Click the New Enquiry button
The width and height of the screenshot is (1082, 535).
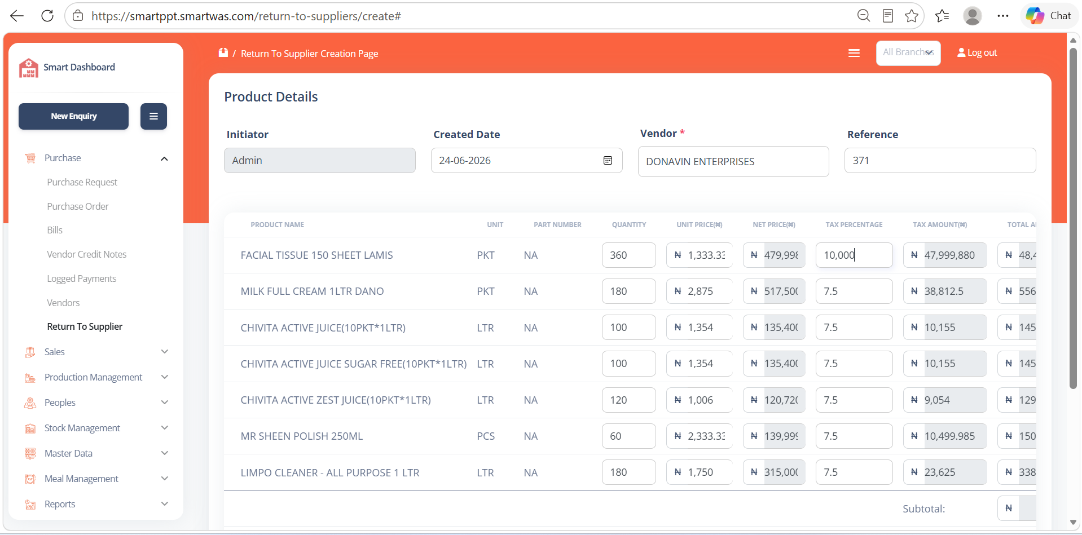tap(73, 116)
